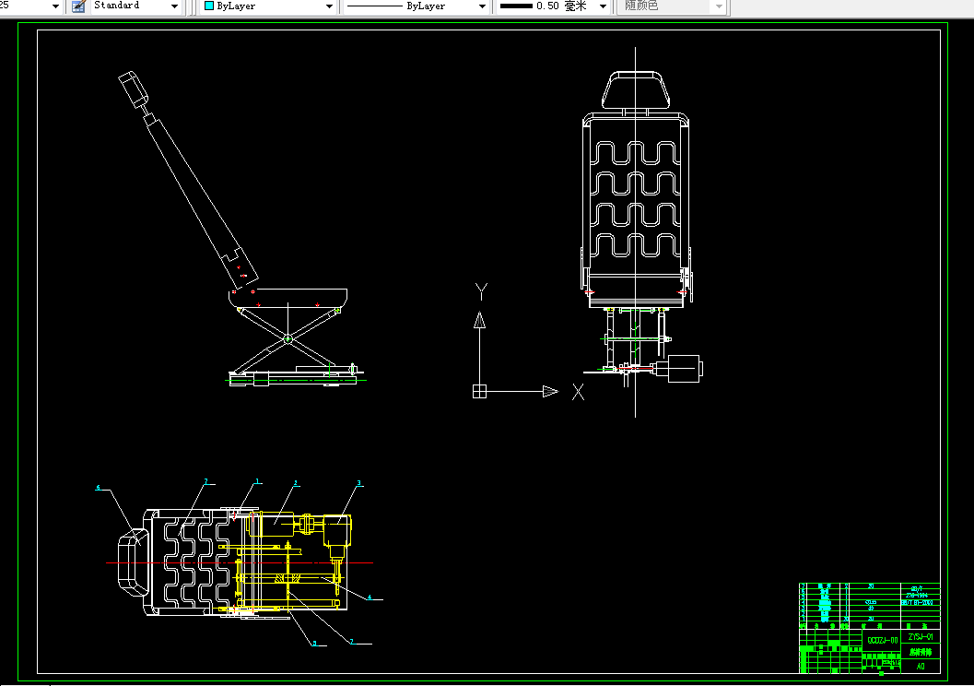This screenshot has height=686, width=974.
Task: Open the 随颜色 plot style dropdown
Action: click(719, 6)
